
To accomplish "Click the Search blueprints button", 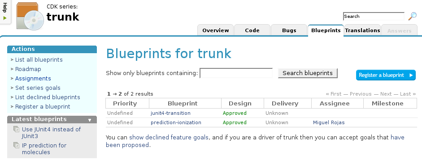I will point(308,73).
